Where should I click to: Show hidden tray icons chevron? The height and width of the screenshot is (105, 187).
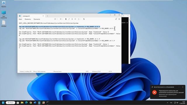click(x=167, y=103)
